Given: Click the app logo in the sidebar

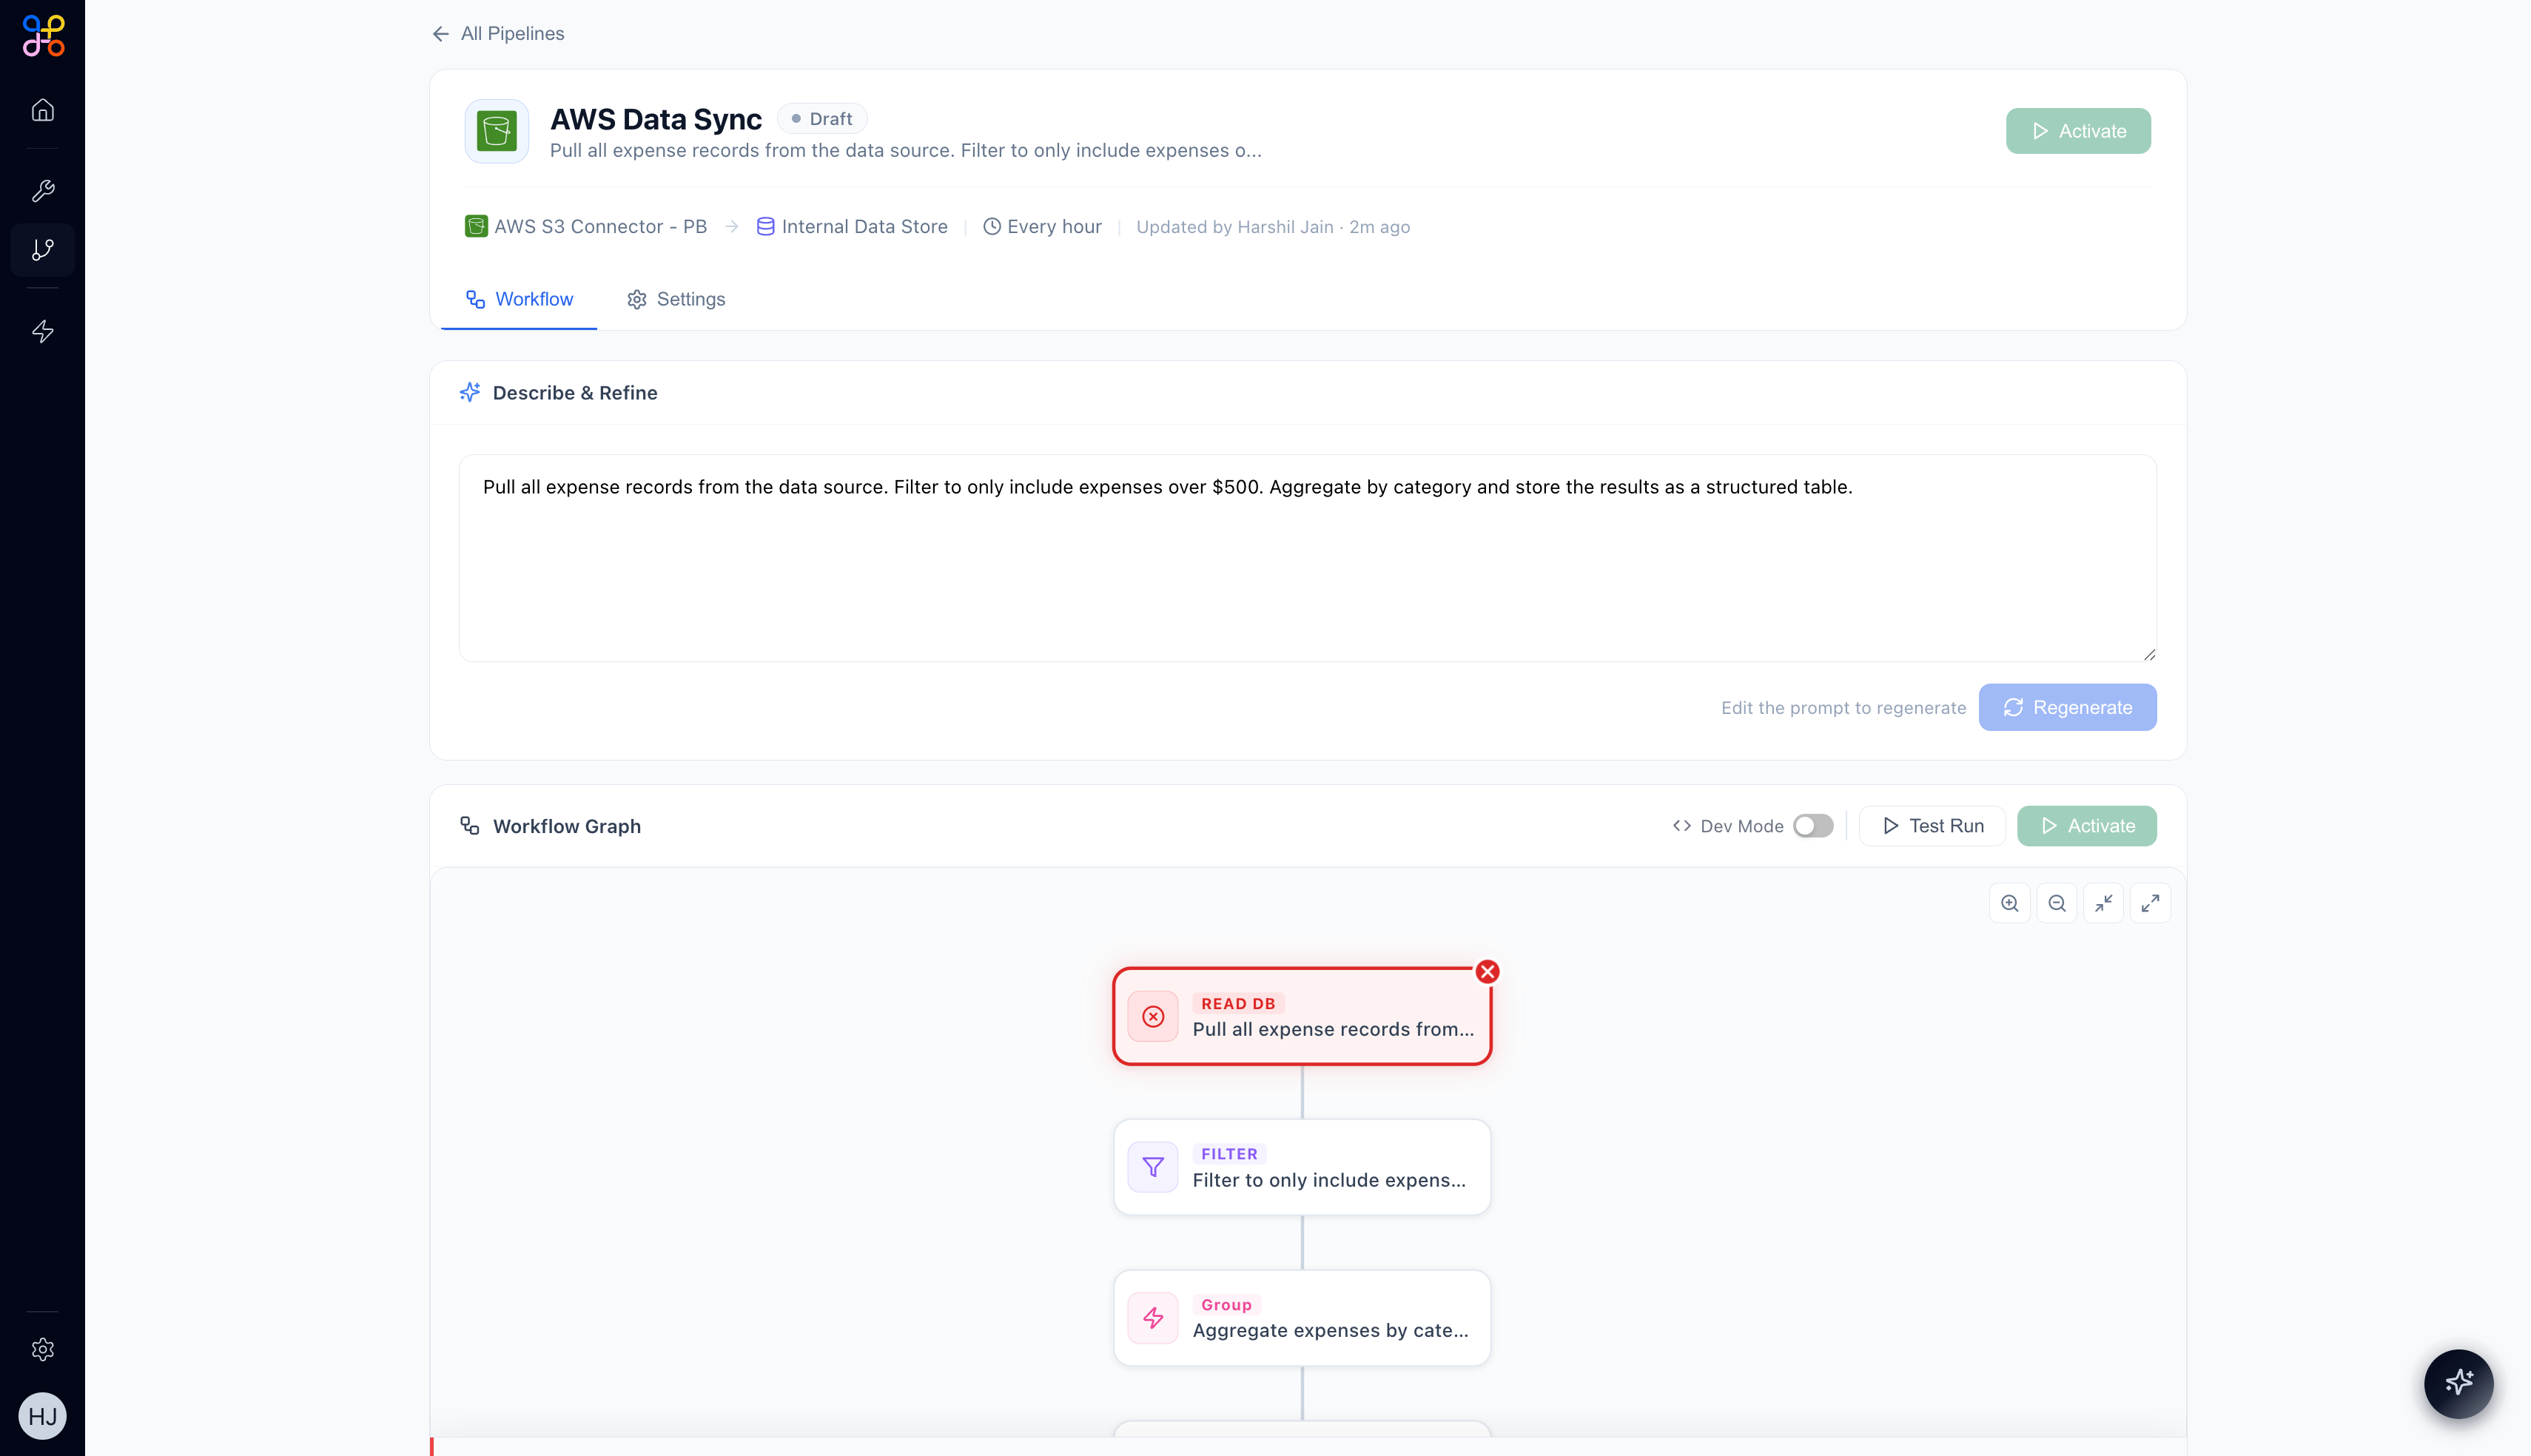Looking at the screenshot, I should pos(43,36).
